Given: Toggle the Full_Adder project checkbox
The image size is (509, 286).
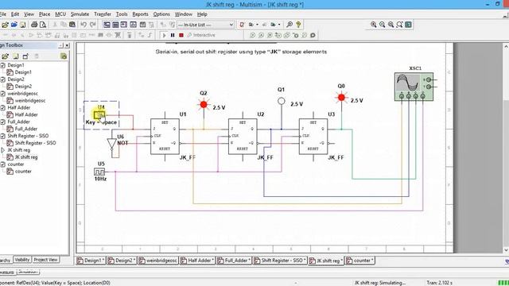Looking at the screenshot, I should (x=3, y=122).
